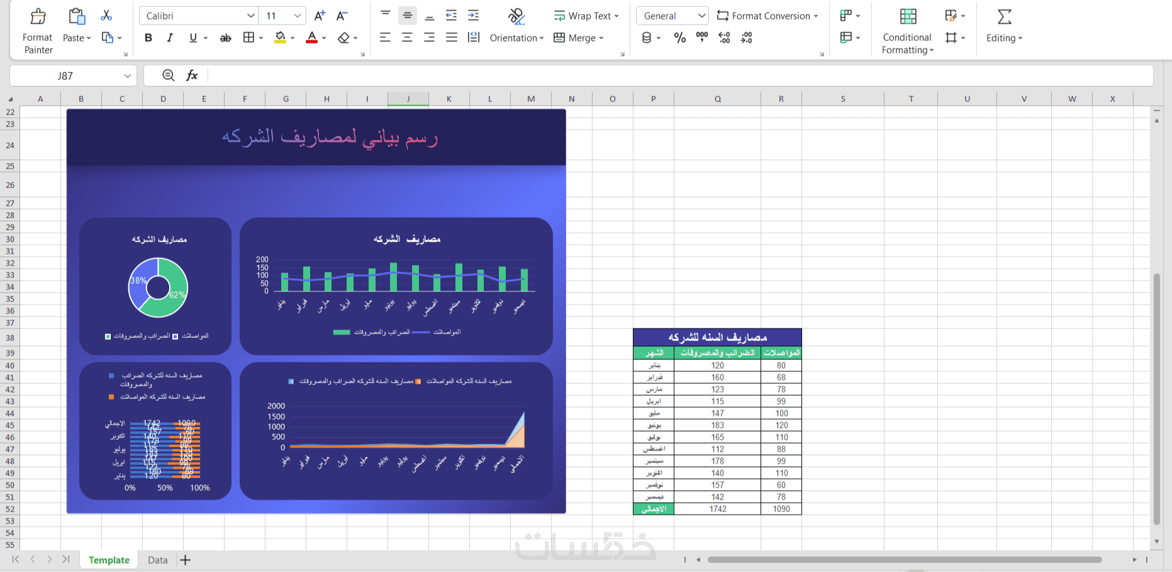This screenshot has height=572, width=1172.
Task: Apply Percent style format
Action: coord(680,38)
